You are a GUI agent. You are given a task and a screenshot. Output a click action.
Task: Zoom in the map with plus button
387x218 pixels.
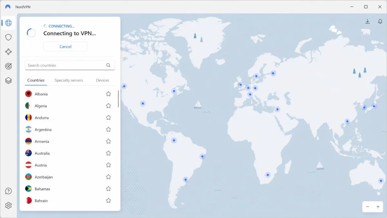[378, 207]
